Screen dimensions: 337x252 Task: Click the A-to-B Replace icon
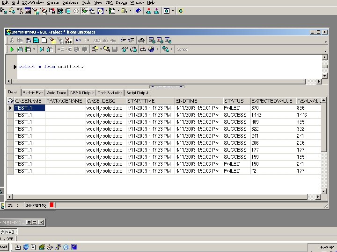click(68, 40)
